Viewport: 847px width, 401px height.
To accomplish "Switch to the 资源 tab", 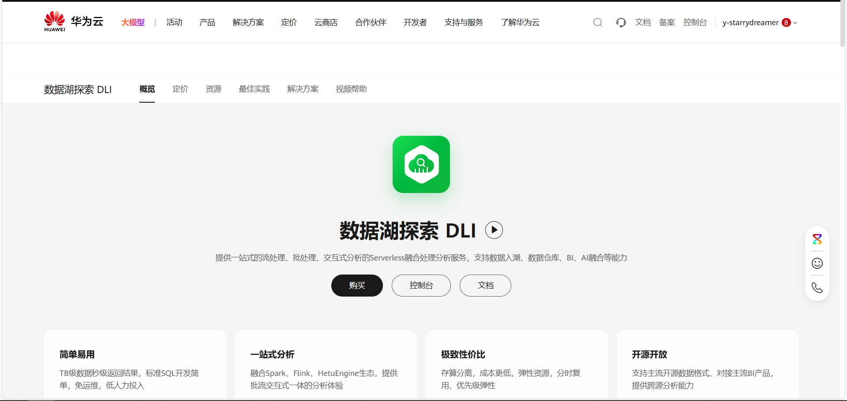I will pyautogui.click(x=214, y=89).
